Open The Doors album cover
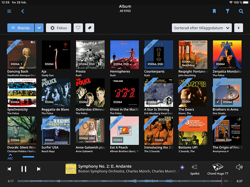 click(x=193, y=92)
